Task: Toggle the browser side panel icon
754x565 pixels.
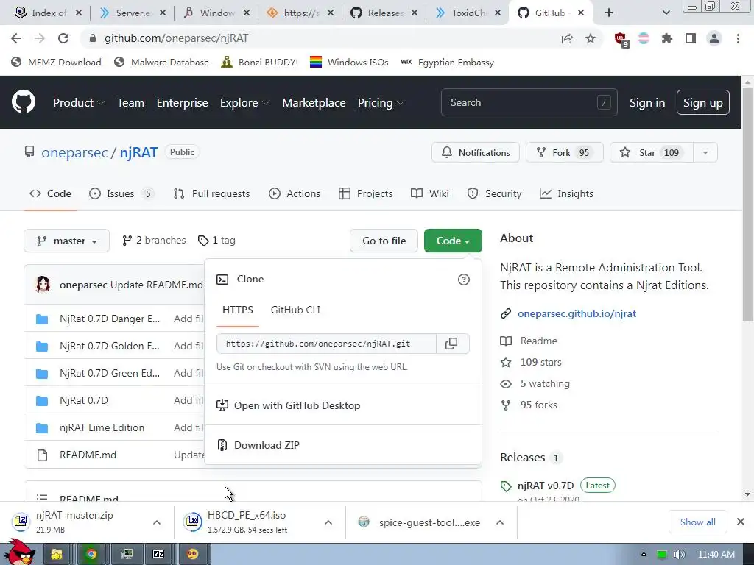Action: tap(691, 38)
